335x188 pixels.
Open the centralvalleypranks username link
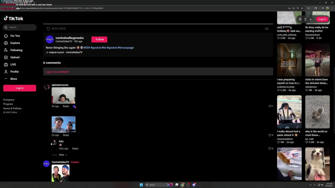tap(70, 38)
